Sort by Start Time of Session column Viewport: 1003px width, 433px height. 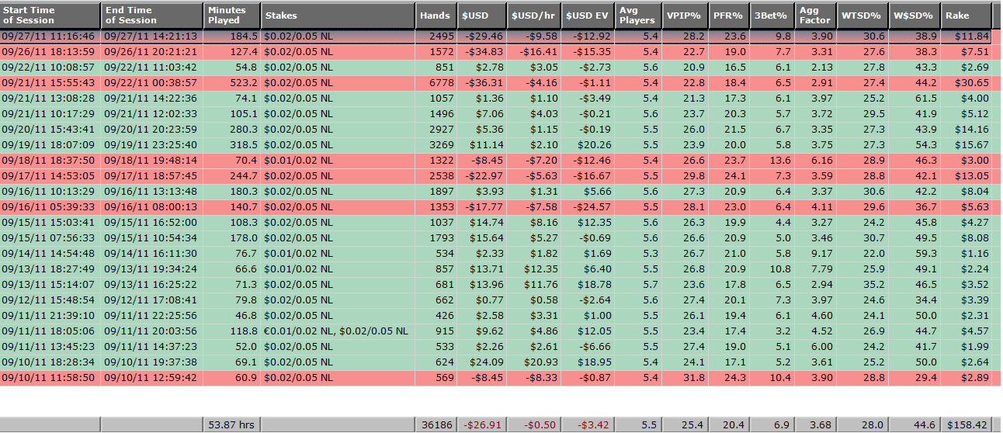coord(50,15)
